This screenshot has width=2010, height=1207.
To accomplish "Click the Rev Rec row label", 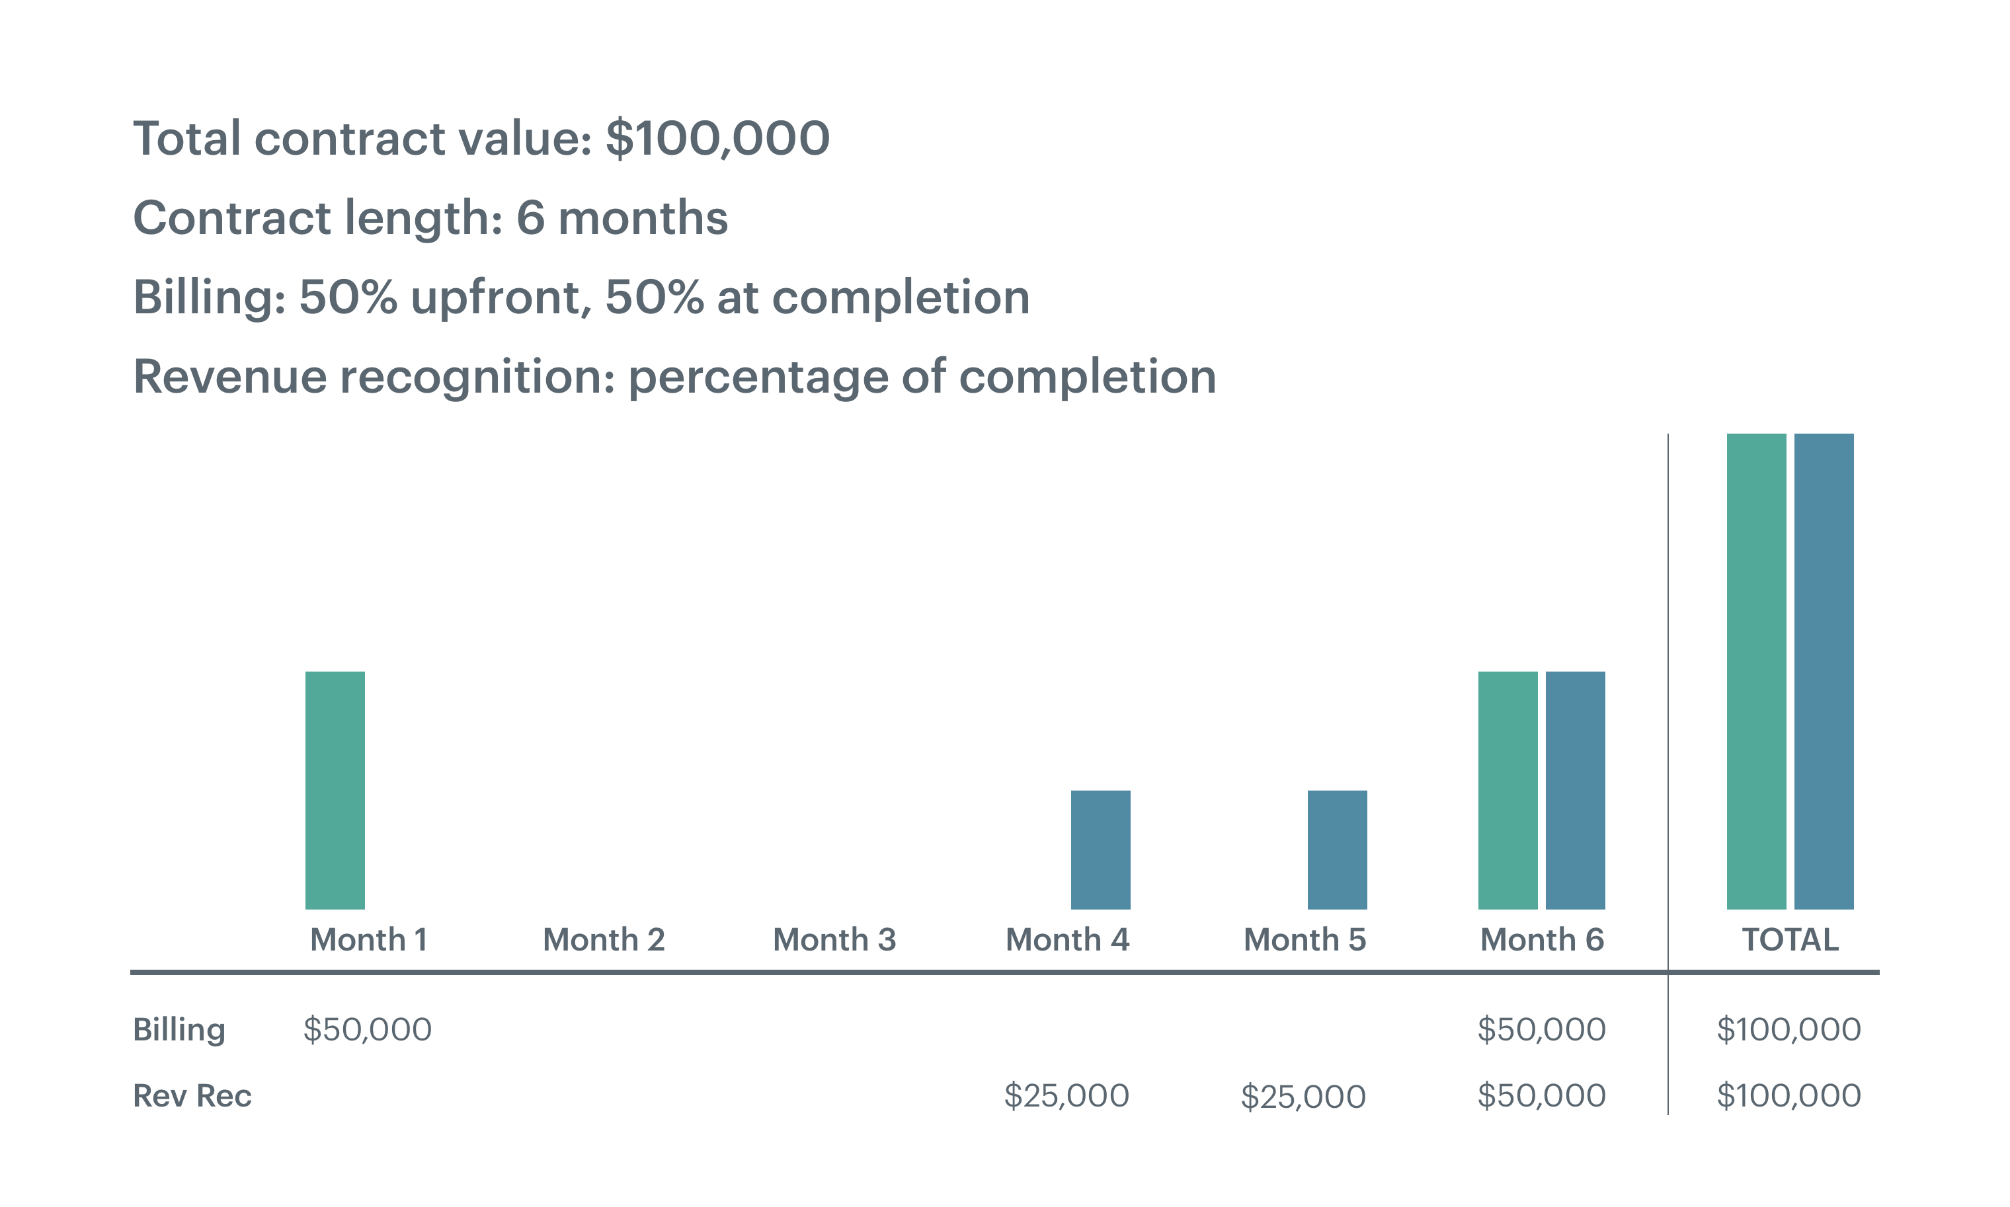I will [192, 1097].
